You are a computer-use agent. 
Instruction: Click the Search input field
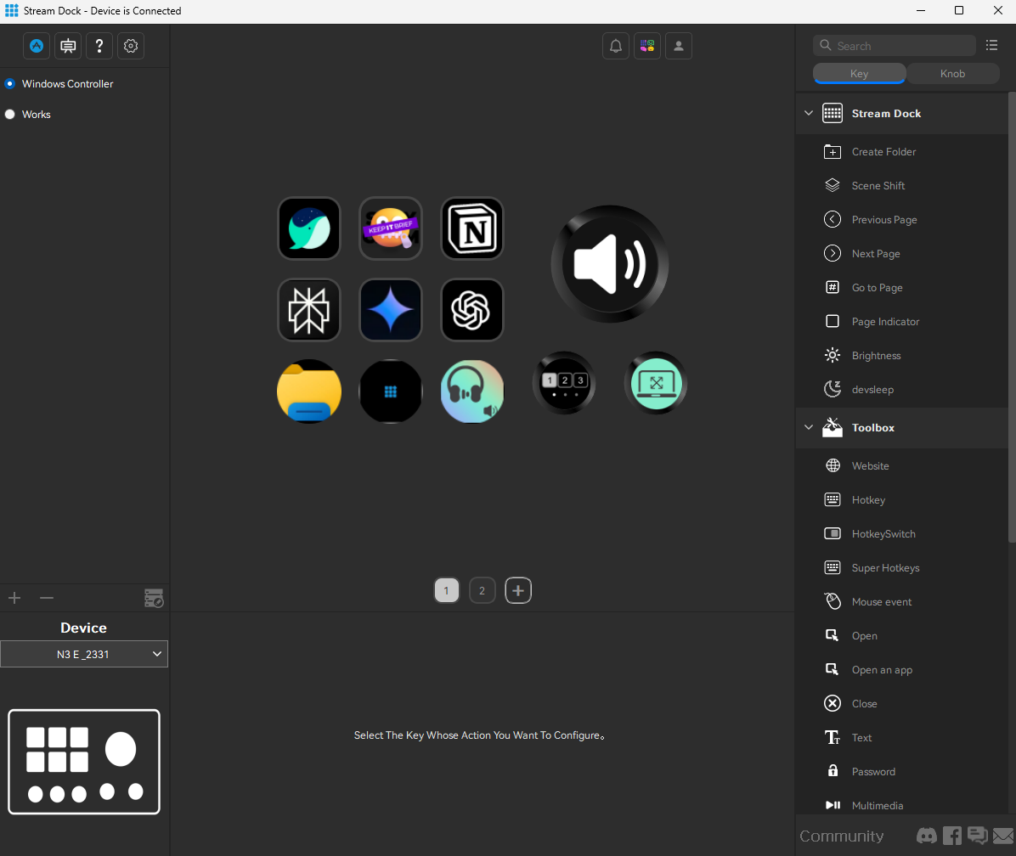point(895,45)
